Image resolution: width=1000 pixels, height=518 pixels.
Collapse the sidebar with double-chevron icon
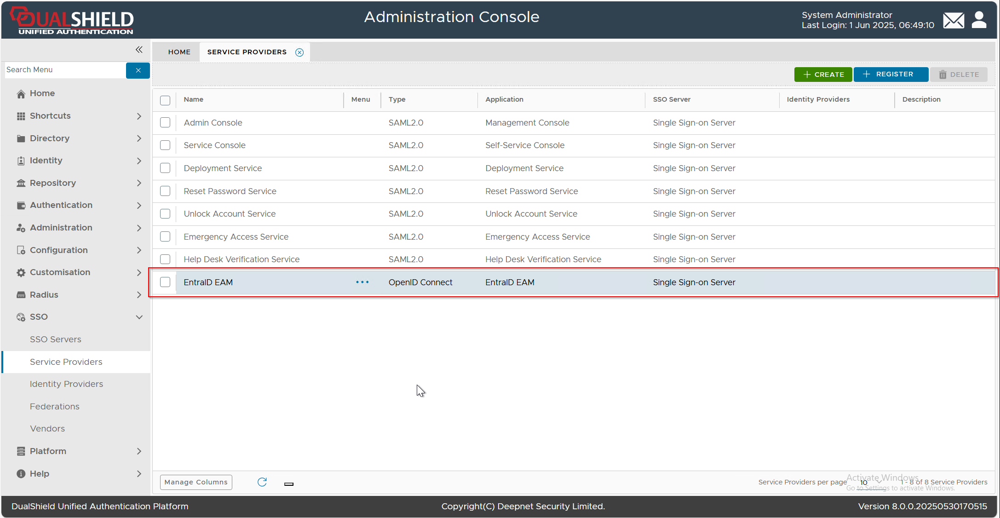click(139, 50)
